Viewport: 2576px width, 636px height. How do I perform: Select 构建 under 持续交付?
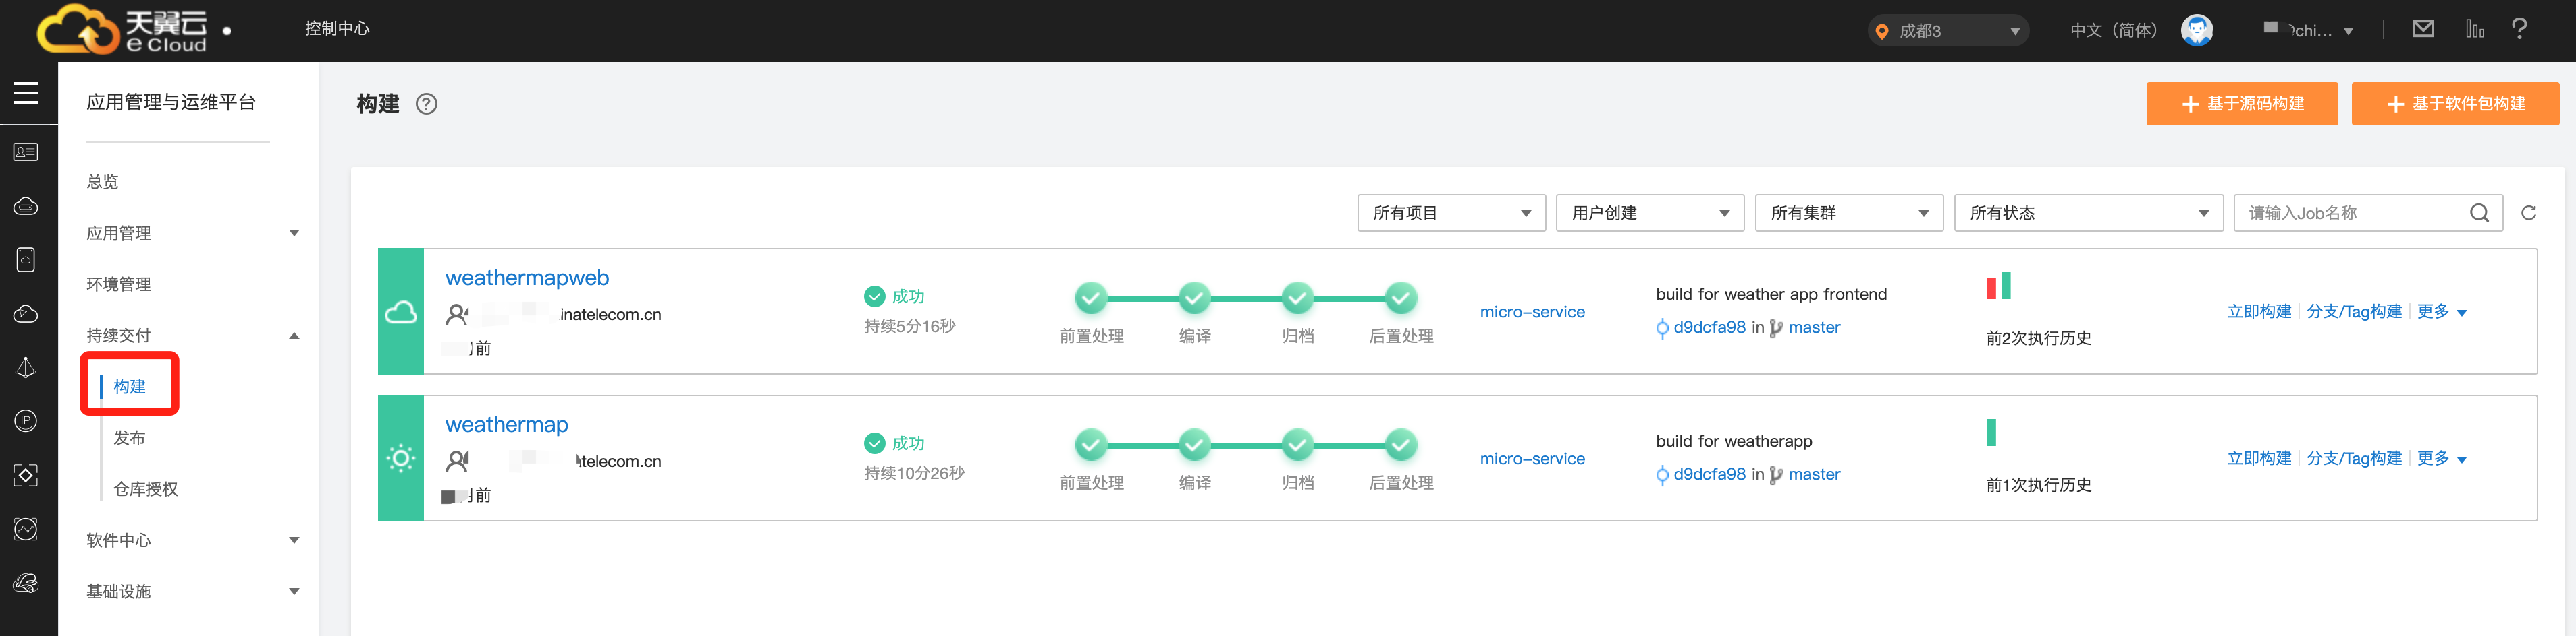pos(129,387)
